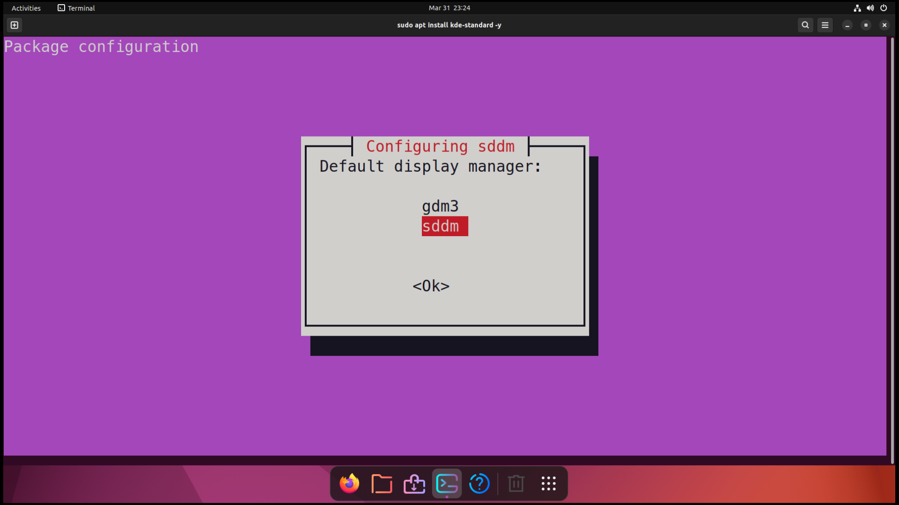Launch Firefox from the dock
The image size is (899, 505).
(349, 483)
